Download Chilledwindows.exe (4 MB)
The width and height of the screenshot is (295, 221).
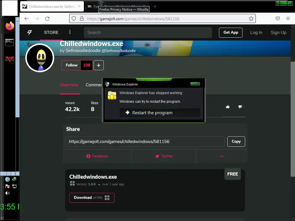tap(92, 198)
